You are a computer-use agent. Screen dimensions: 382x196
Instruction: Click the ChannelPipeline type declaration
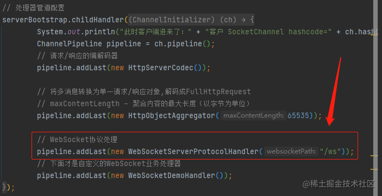70,44
